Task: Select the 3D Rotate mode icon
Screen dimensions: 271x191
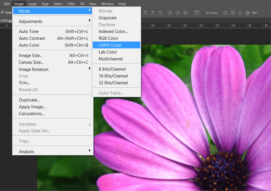Action: (225, 13)
